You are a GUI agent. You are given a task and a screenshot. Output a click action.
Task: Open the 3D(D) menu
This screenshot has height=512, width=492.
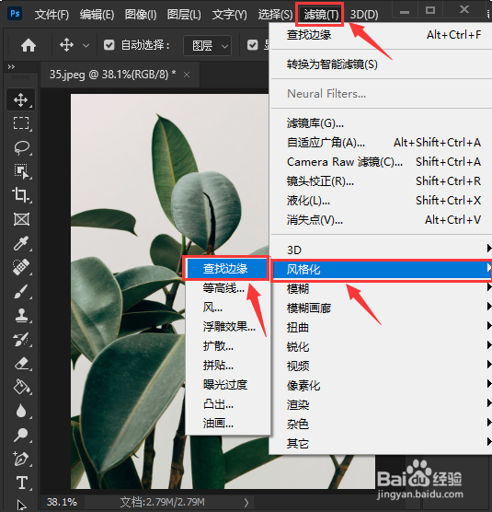tap(364, 15)
